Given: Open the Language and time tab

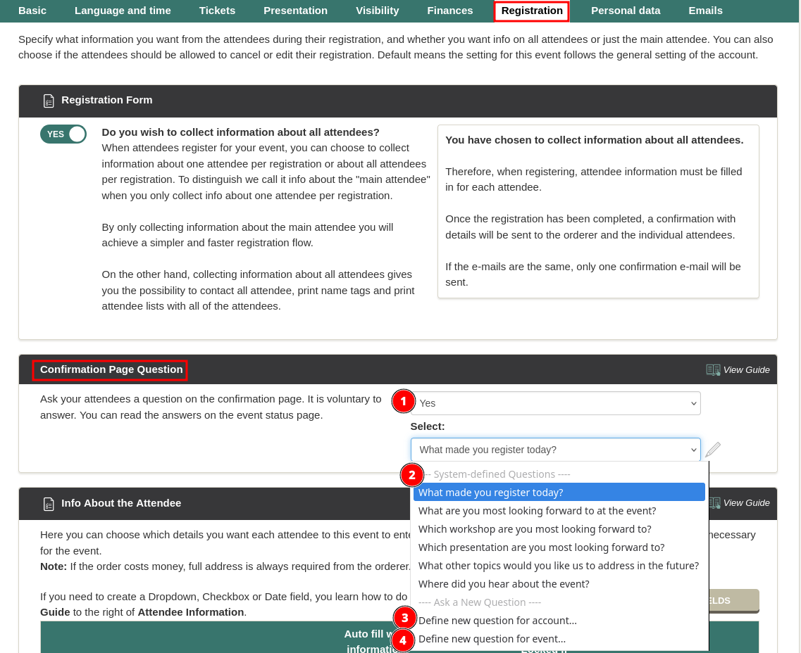Looking at the screenshot, I should click(x=123, y=11).
